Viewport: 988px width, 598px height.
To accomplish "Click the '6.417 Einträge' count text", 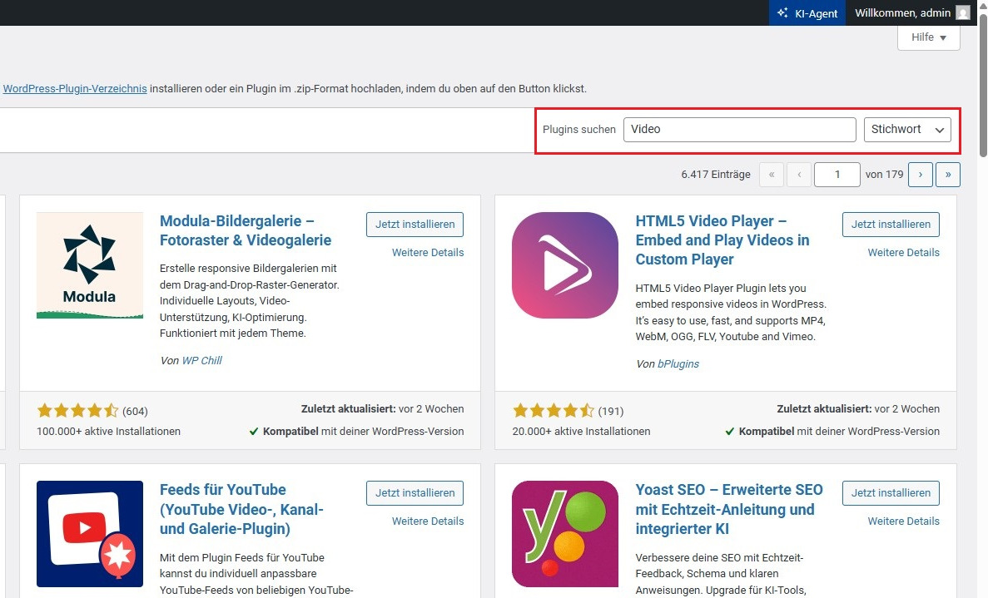I will coord(716,175).
